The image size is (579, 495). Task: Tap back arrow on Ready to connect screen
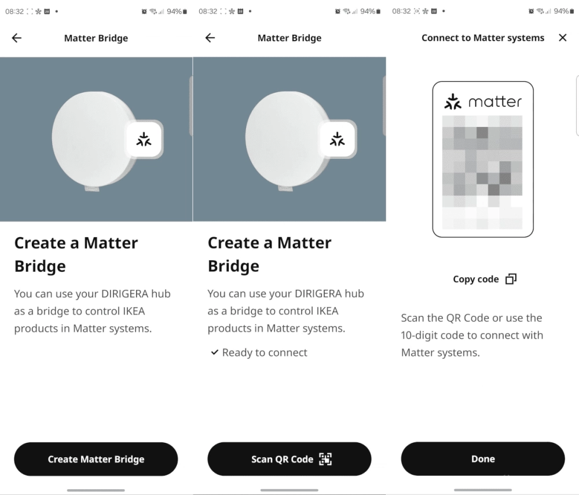coord(210,38)
